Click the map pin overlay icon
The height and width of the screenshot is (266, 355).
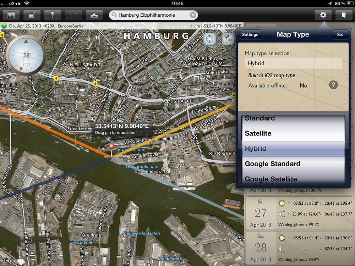[227, 39]
